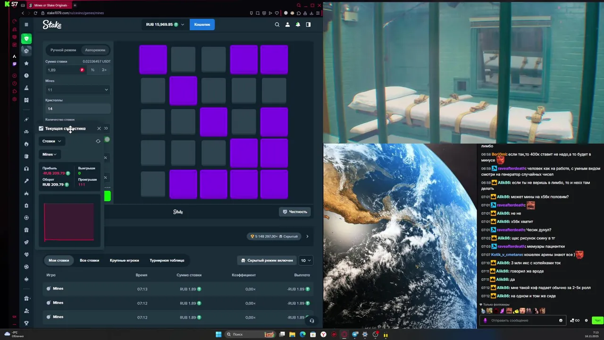
Task: Open the favorites star sidebar icon
Action: (x=26, y=63)
